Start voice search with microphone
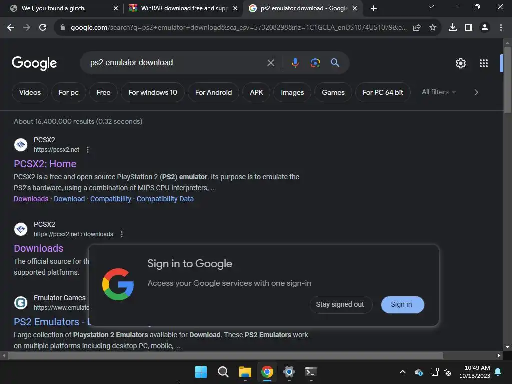 tap(295, 62)
